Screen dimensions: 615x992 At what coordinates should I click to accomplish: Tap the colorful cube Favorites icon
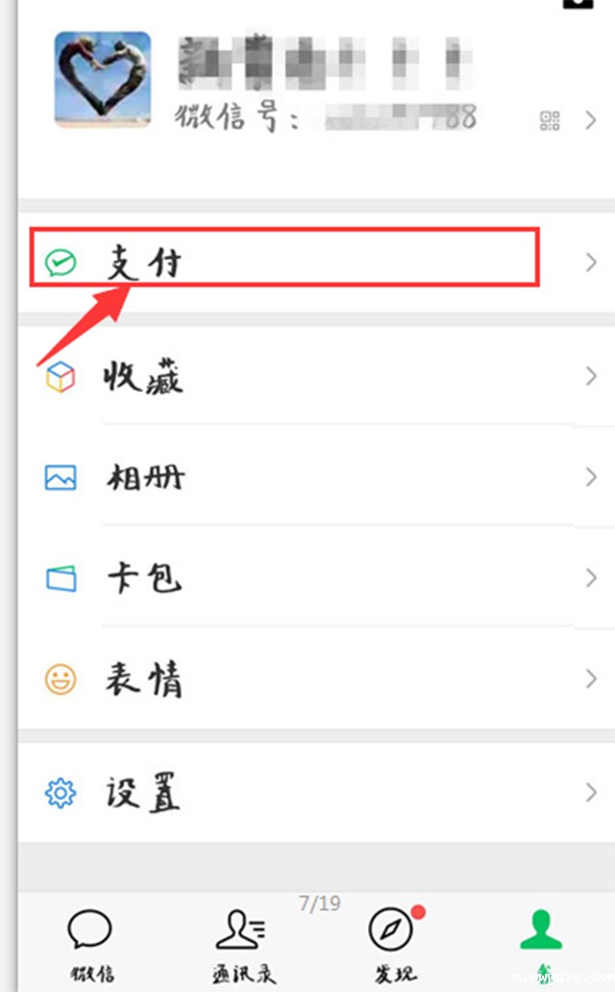[x=61, y=377]
